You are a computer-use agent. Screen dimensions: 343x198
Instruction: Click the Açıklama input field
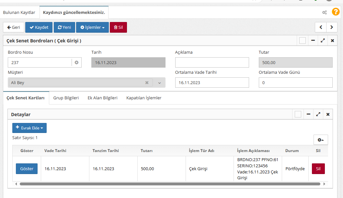tap(212, 62)
